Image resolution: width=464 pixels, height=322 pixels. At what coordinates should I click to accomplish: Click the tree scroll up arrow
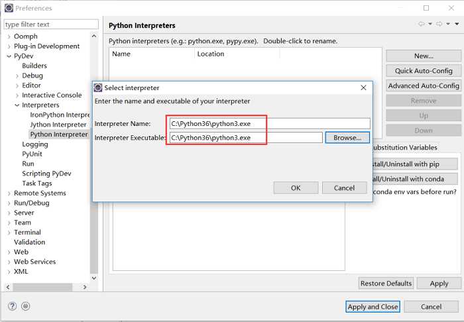pos(94,36)
